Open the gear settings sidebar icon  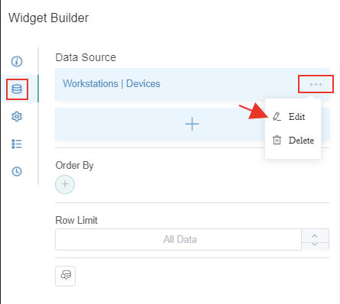point(17,116)
